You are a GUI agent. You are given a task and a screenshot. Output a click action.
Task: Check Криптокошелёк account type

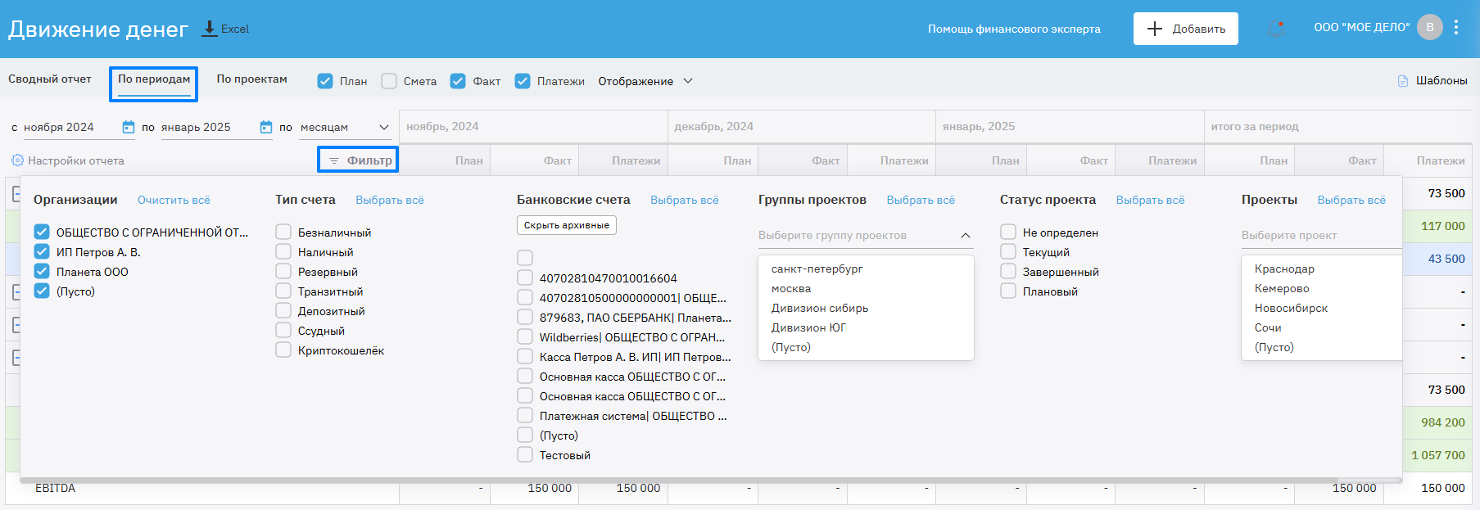(283, 350)
